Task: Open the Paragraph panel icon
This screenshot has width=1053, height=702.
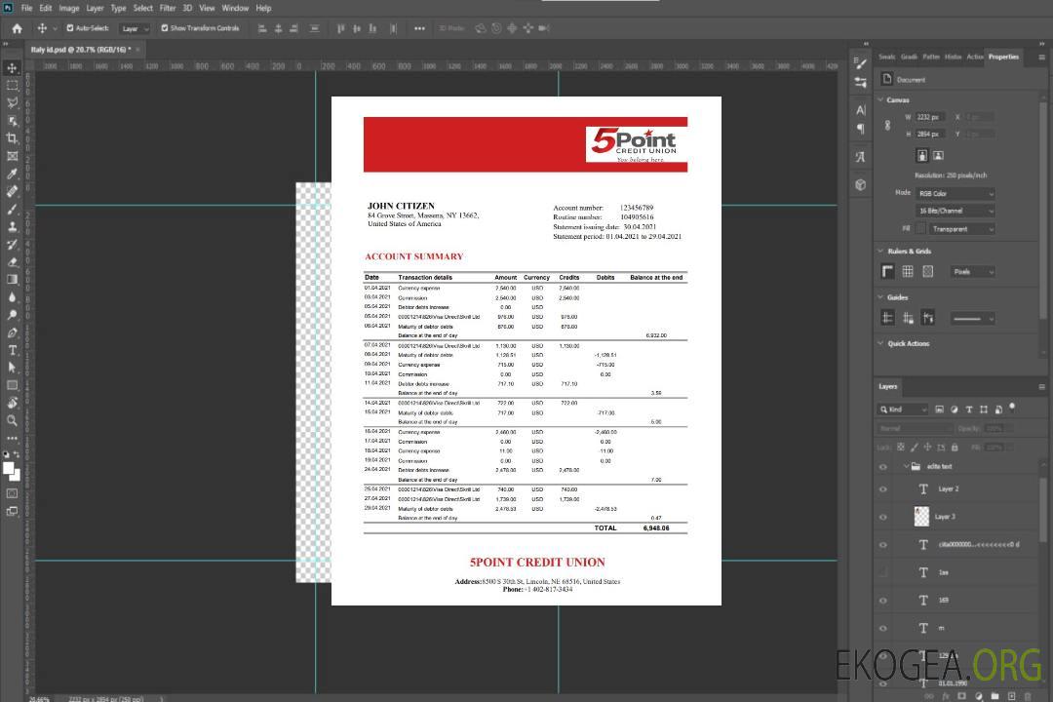Action: (861, 129)
